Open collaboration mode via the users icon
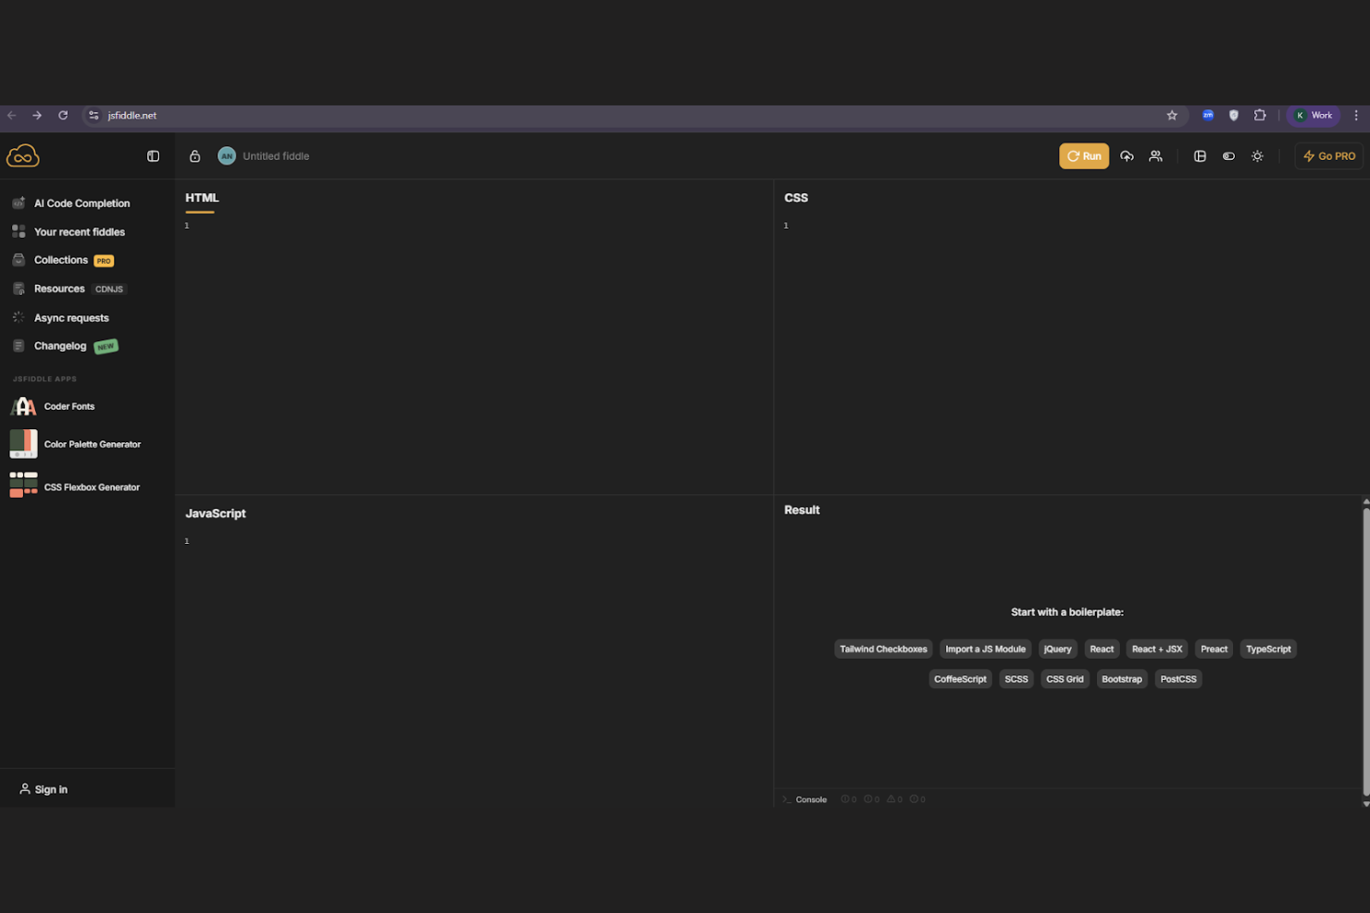This screenshot has width=1370, height=913. point(1155,155)
